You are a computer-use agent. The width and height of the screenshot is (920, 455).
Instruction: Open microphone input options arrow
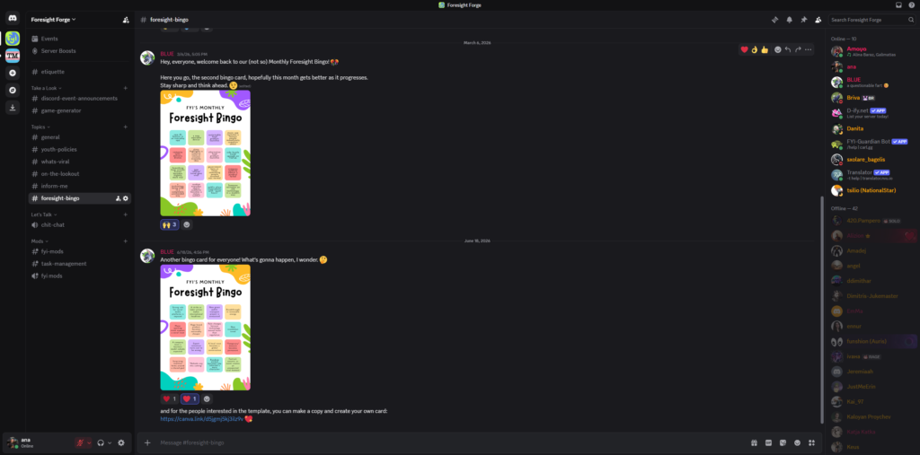pyautogui.click(x=89, y=442)
